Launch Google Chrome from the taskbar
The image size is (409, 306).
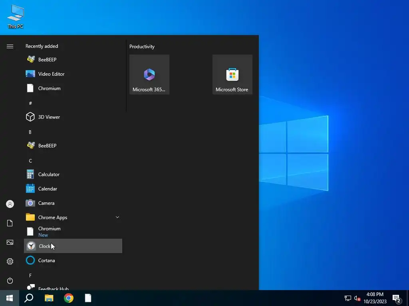point(69,298)
